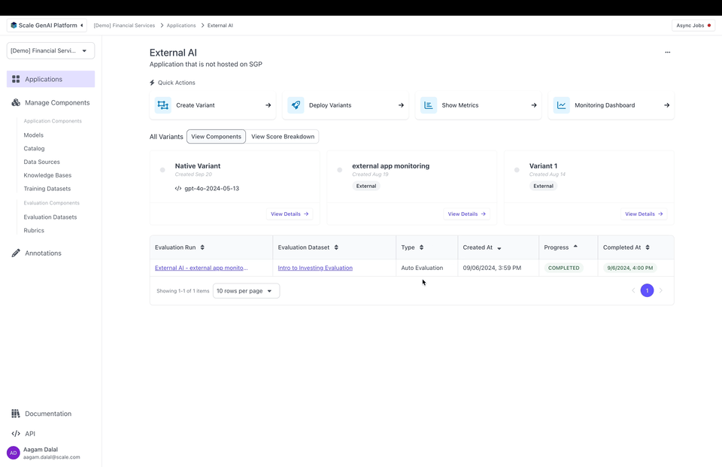Open Applications in the sidebar
Screen dimensions: 722x467
click(x=50, y=79)
